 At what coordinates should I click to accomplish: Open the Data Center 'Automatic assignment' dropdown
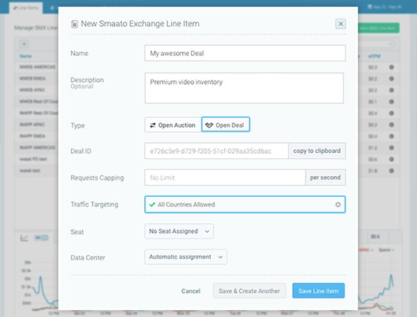click(x=185, y=257)
